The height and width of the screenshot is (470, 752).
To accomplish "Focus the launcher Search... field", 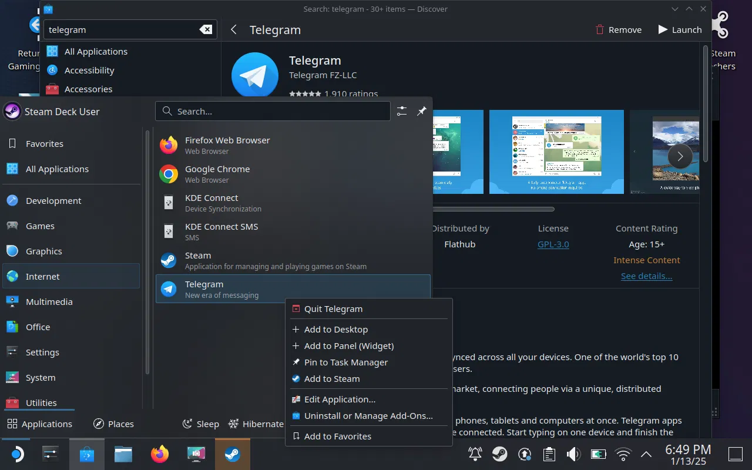I will click(x=273, y=111).
